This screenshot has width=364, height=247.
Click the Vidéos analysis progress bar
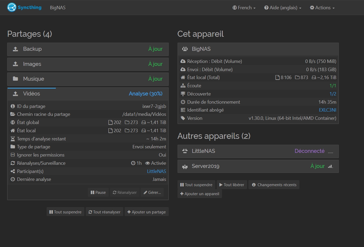[32, 88]
